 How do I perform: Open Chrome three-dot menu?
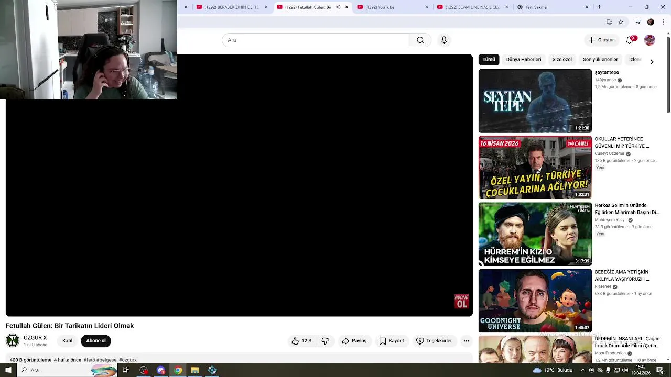coord(664,22)
